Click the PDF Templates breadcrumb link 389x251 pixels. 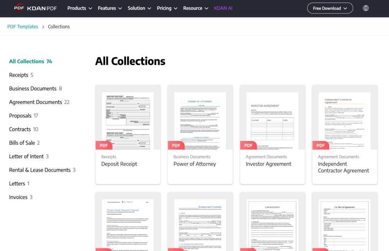pos(22,27)
